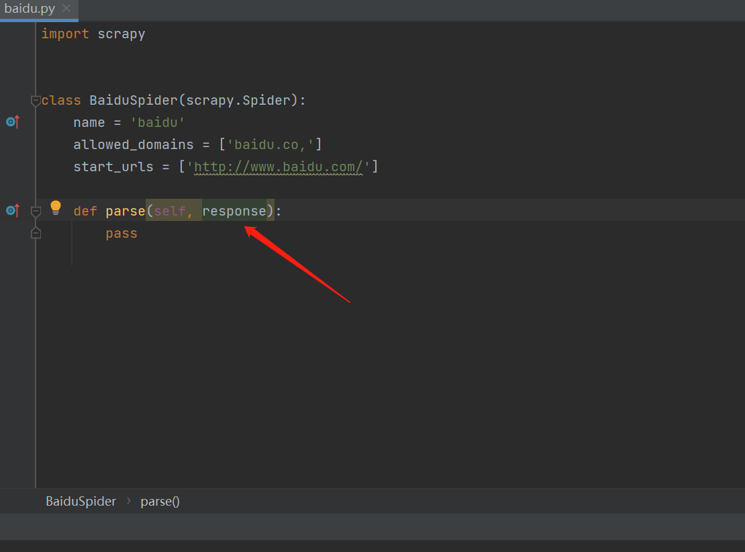Image resolution: width=745 pixels, height=552 pixels.
Task: Click the start_urls variable
Action: pyautogui.click(x=113, y=167)
